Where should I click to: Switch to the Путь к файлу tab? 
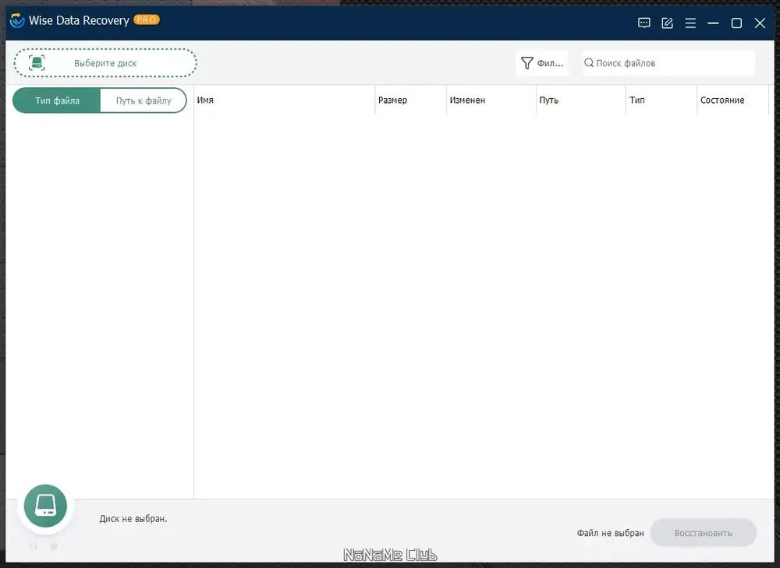tap(144, 101)
